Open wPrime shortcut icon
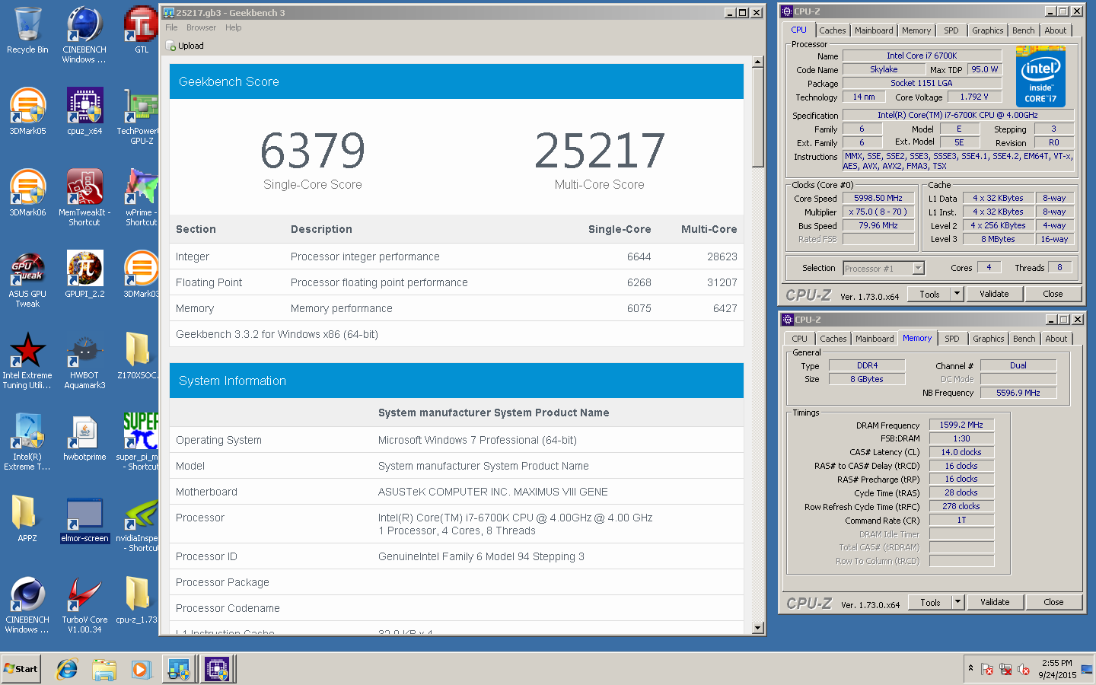1096x685 pixels. [x=142, y=198]
